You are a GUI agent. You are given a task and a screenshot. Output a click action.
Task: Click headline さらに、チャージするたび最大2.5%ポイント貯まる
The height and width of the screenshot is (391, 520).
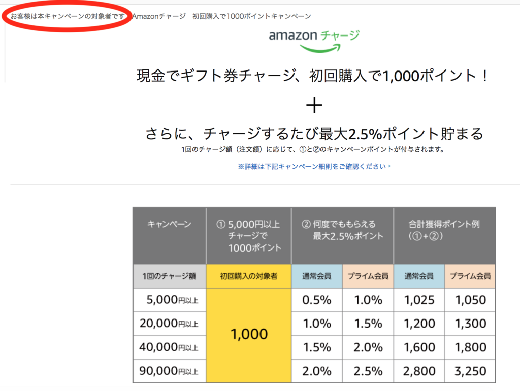[x=314, y=134]
